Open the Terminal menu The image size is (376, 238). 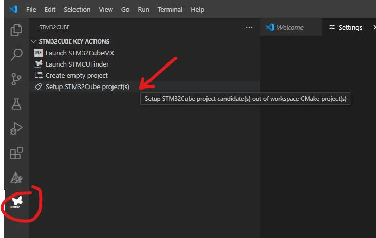coord(170,9)
